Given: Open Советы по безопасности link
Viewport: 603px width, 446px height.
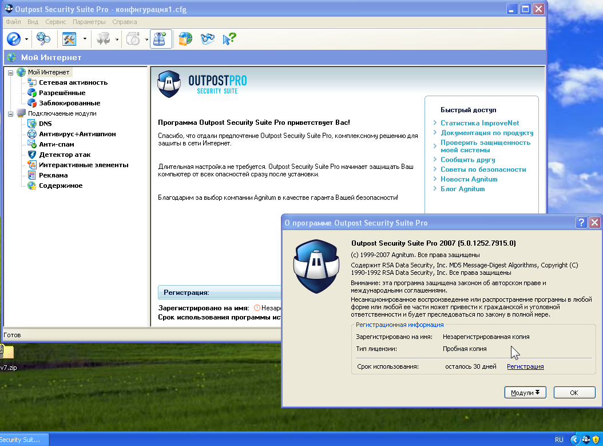Looking at the screenshot, I should point(483,169).
